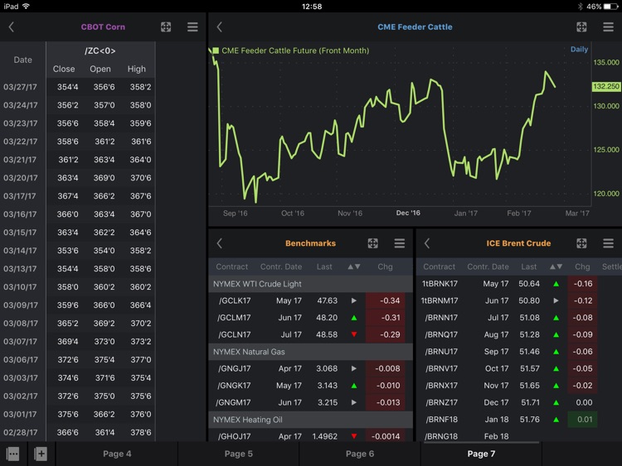Click the Dec '16 axis label on chart
The height and width of the screenshot is (466, 622).
coord(408,213)
